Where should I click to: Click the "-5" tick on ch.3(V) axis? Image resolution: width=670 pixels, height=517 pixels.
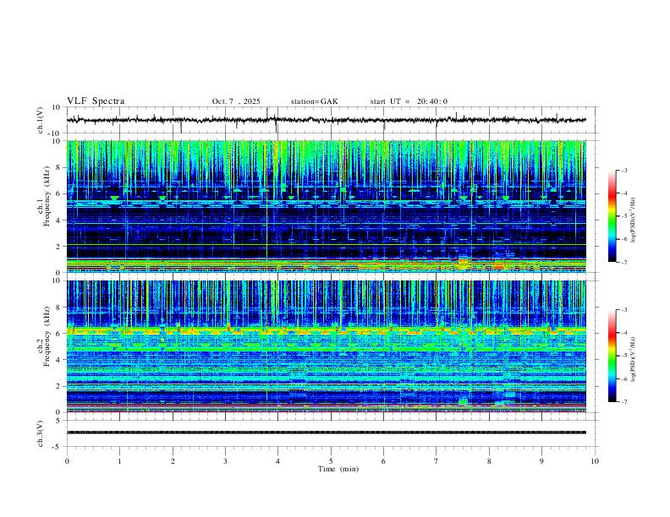(x=58, y=447)
